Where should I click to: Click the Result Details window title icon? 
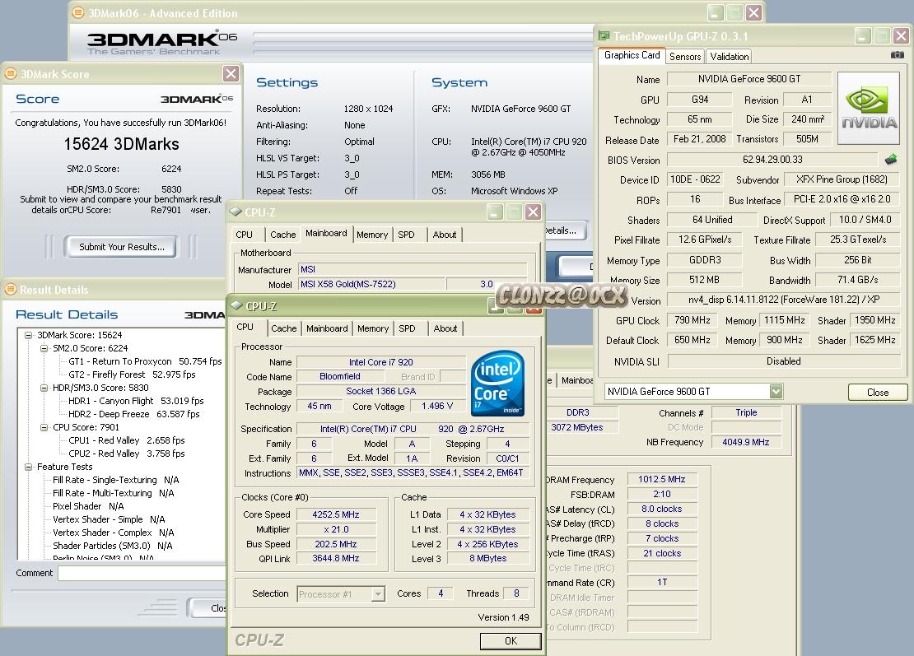(x=11, y=289)
